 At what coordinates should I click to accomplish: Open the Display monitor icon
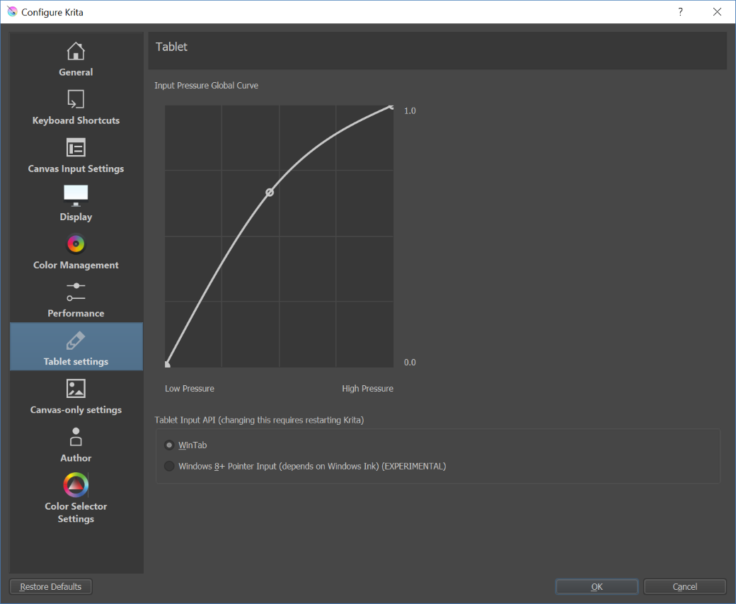point(76,195)
